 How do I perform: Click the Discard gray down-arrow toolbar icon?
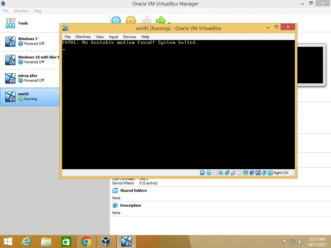pyautogui.click(x=147, y=20)
